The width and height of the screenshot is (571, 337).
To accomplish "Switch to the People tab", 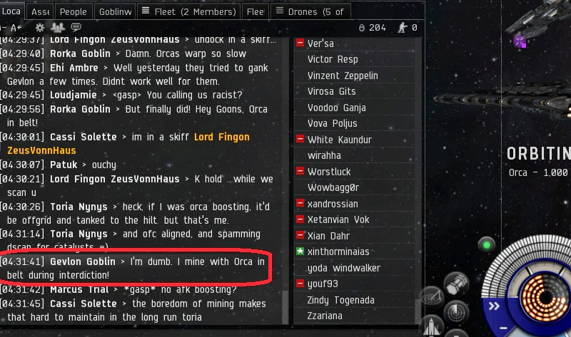I will 74,11.
